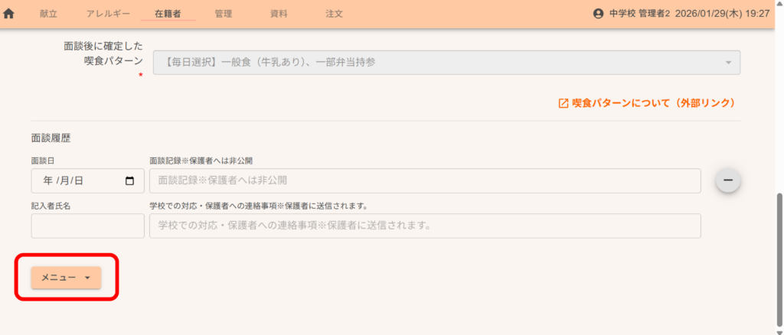
Task: Click into the 記入者氏名 input box
Action: (x=87, y=226)
